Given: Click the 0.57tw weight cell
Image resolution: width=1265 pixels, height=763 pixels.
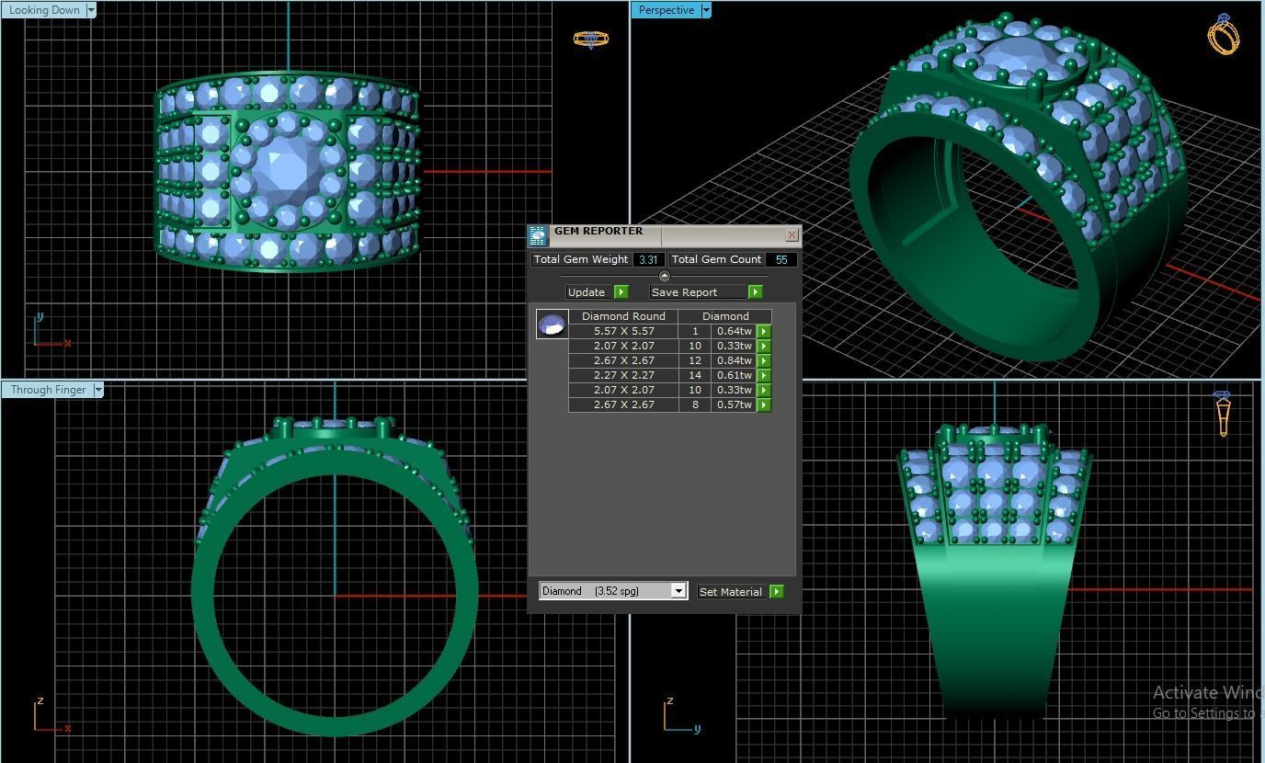Looking at the screenshot, I should (x=734, y=404).
